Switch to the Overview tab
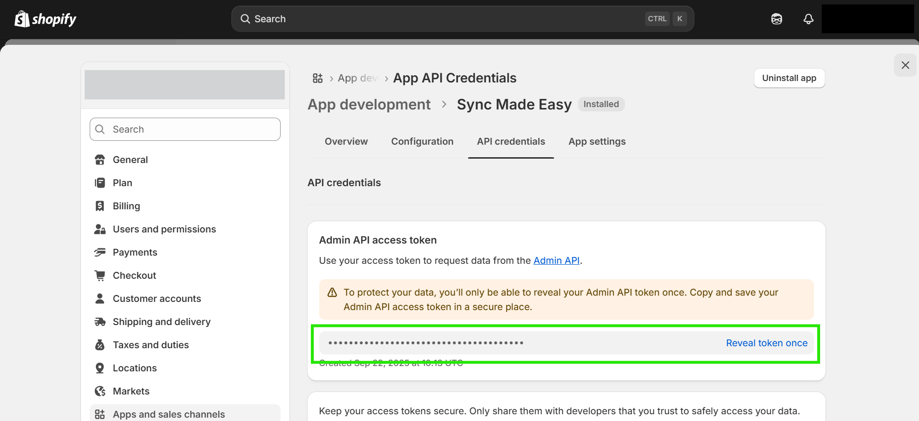The image size is (919, 421). coord(346,141)
